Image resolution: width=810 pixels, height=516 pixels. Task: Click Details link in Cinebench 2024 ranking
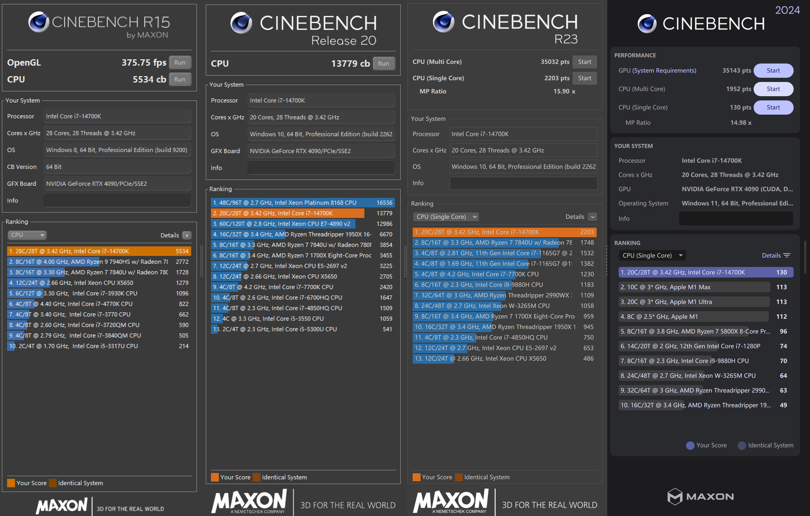[x=771, y=255]
